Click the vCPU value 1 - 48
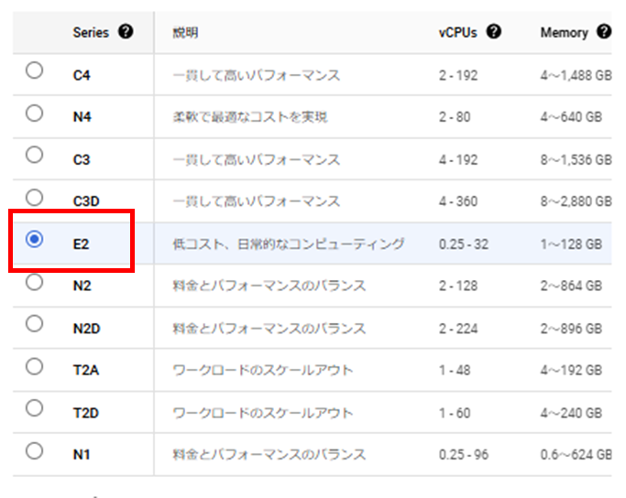 455,371
